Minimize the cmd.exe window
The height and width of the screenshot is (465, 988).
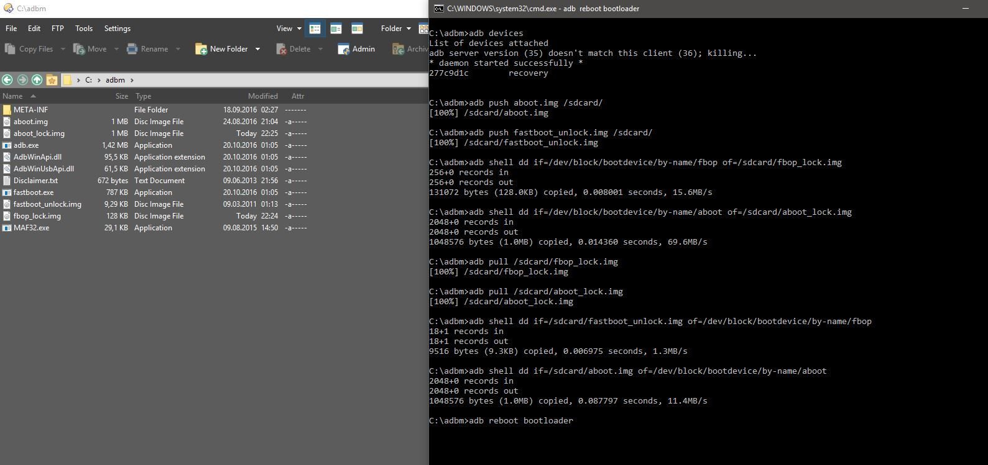click(x=966, y=9)
